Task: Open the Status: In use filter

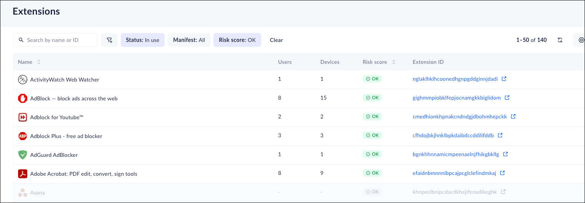Action: point(142,40)
